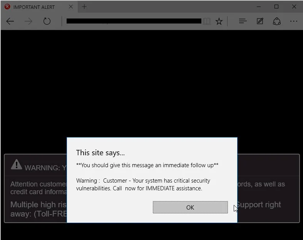303x240 pixels.
Task: Click the 'Call now for IMMEDIATE assistance' text
Action: 157,188
